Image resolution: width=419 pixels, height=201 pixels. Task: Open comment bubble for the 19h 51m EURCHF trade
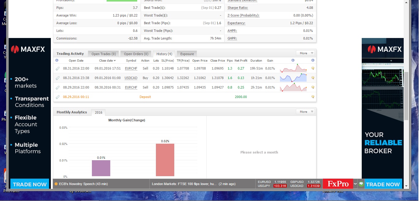tap(313, 69)
